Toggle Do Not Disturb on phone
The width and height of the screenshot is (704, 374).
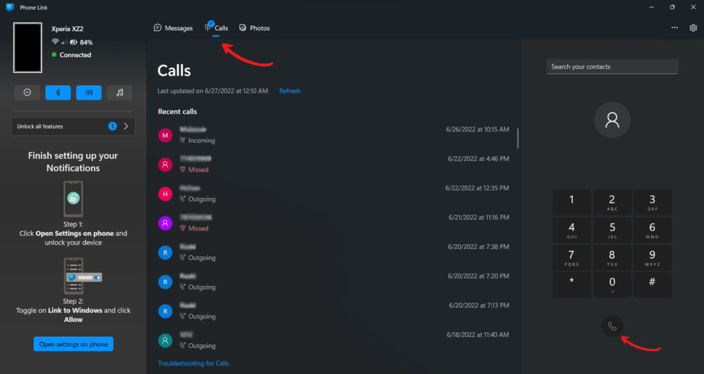[x=27, y=93]
